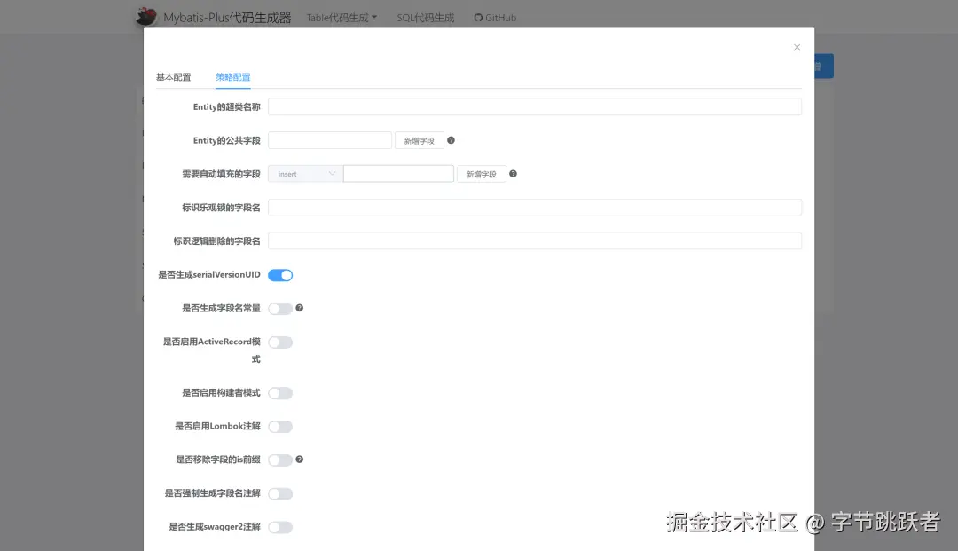Image resolution: width=958 pixels, height=551 pixels.
Task: Click the first 新增字段 button
Action: pos(419,139)
